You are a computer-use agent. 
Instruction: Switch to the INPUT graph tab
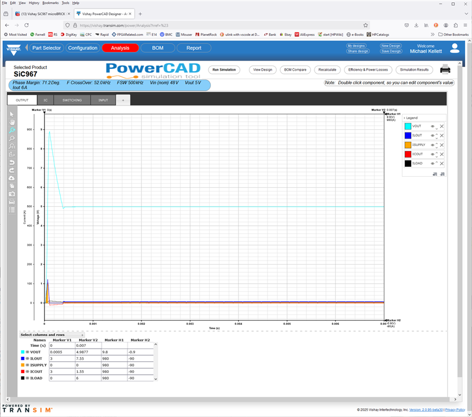(103, 100)
